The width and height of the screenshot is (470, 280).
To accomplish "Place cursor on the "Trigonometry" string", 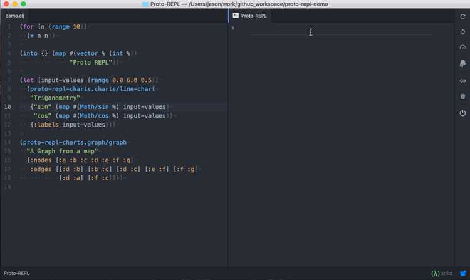I will point(55,98).
